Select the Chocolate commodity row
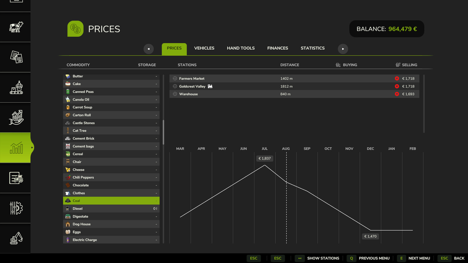The width and height of the screenshot is (468, 263). (x=111, y=185)
